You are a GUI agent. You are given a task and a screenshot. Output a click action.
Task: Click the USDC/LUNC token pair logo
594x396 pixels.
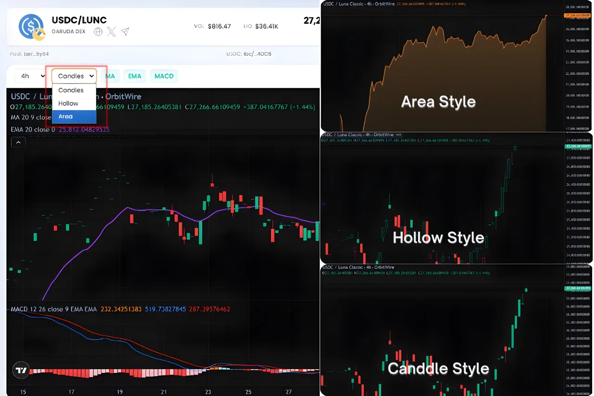tap(31, 26)
